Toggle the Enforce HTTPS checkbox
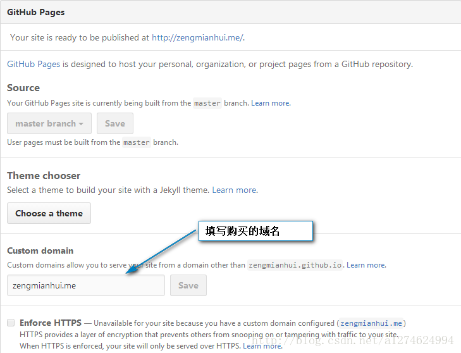This screenshot has width=461, height=353. (x=11, y=323)
